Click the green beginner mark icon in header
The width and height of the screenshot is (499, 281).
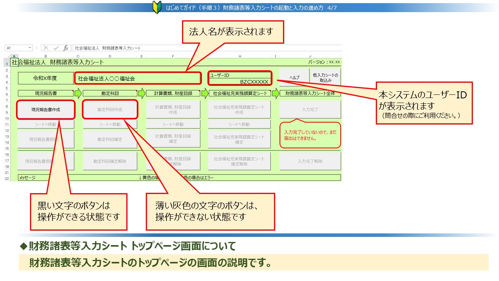click(x=157, y=7)
